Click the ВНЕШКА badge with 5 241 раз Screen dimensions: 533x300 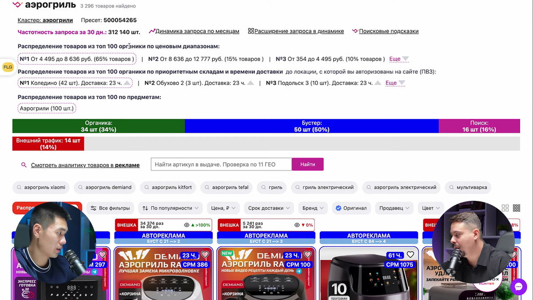[x=229, y=225]
